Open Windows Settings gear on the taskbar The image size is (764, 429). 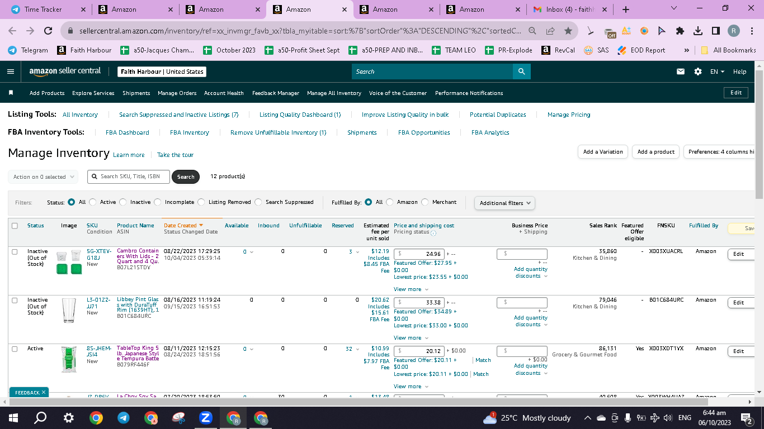click(68, 418)
